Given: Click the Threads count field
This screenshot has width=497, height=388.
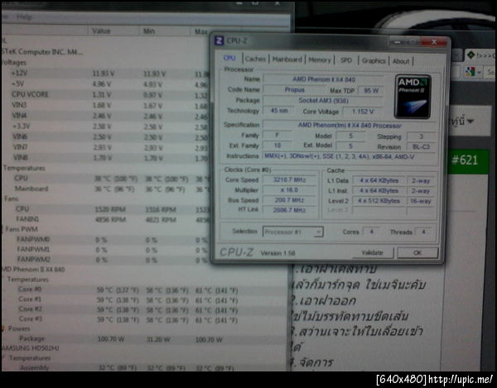Looking at the screenshot, I should tap(423, 232).
